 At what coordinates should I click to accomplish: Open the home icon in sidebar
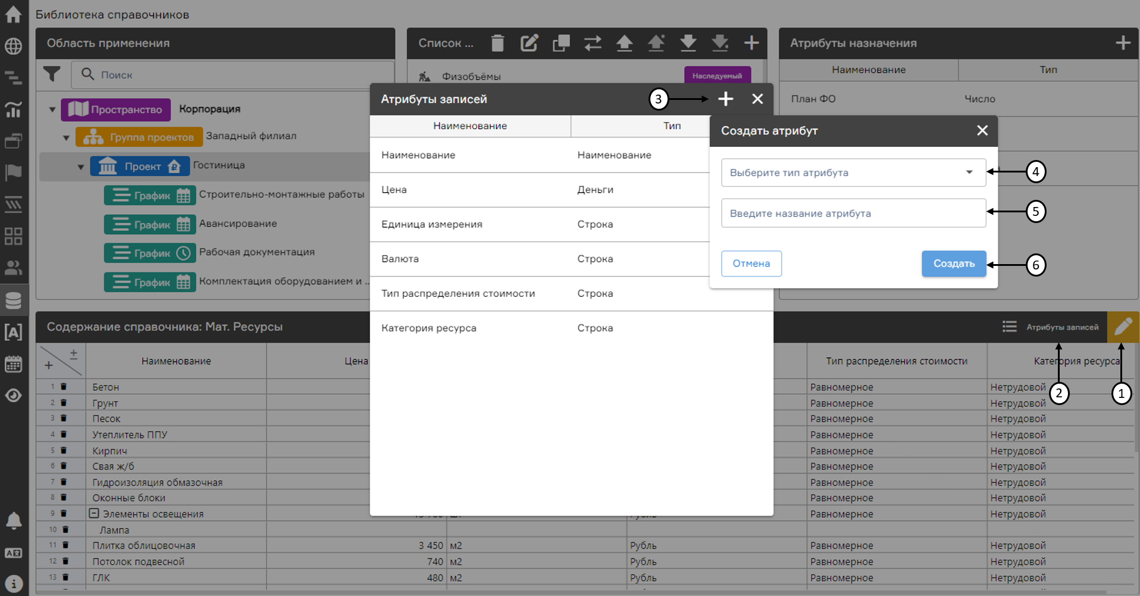pyautogui.click(x=13, y=14)
